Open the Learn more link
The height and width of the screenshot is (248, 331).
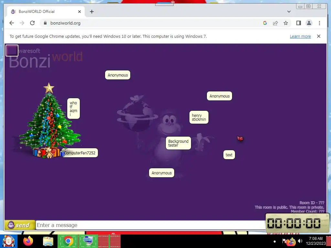click(300, 36)
